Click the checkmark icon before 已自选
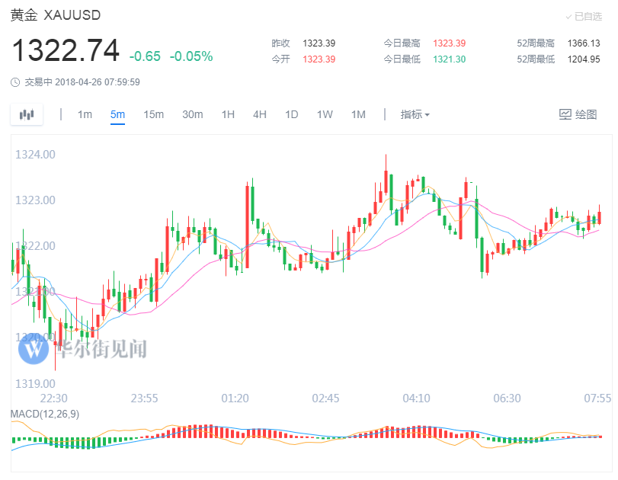Image resolution: width=618 pixels, height=480 pixels. pyautogui.click(x=570, y=14)
